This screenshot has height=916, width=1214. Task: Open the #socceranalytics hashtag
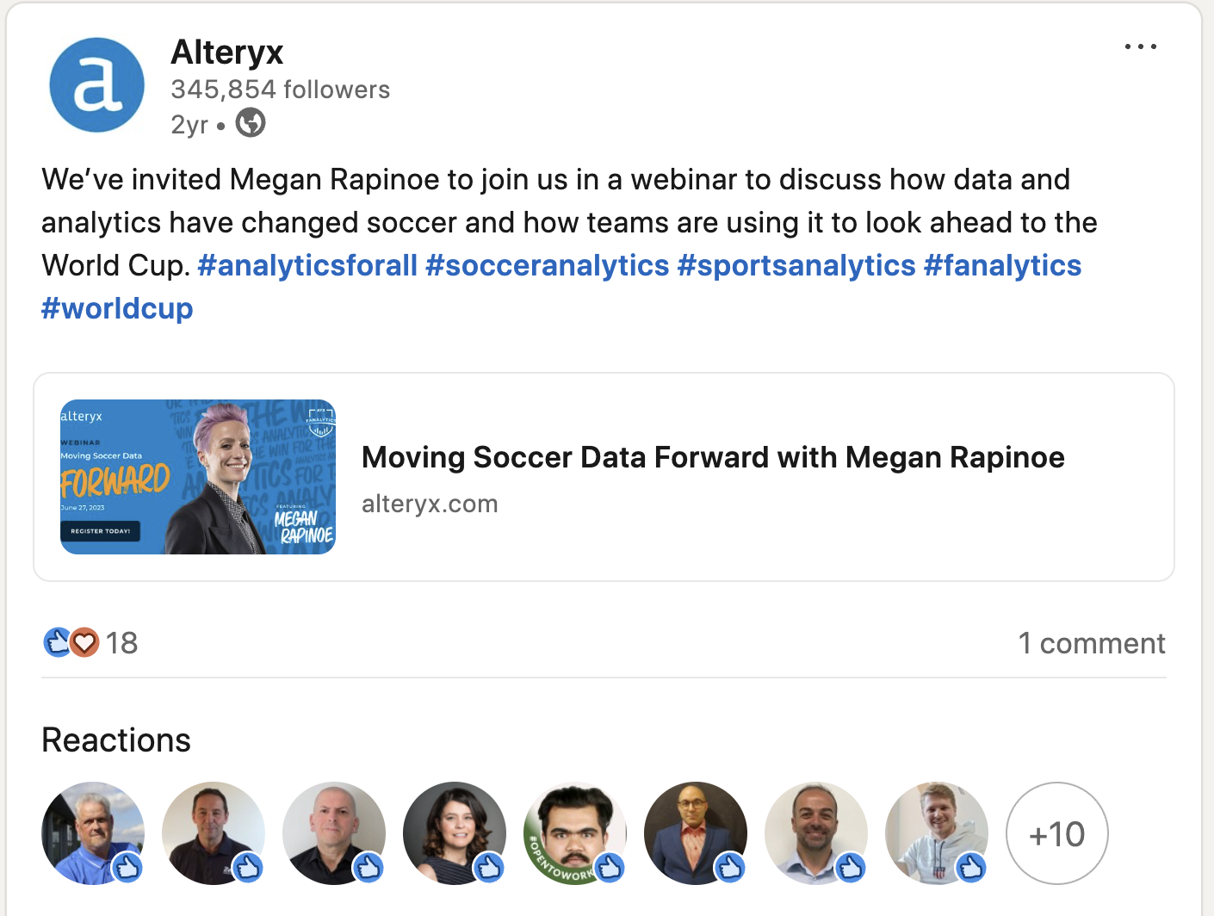pyautogui.click(x=547, y=265)
